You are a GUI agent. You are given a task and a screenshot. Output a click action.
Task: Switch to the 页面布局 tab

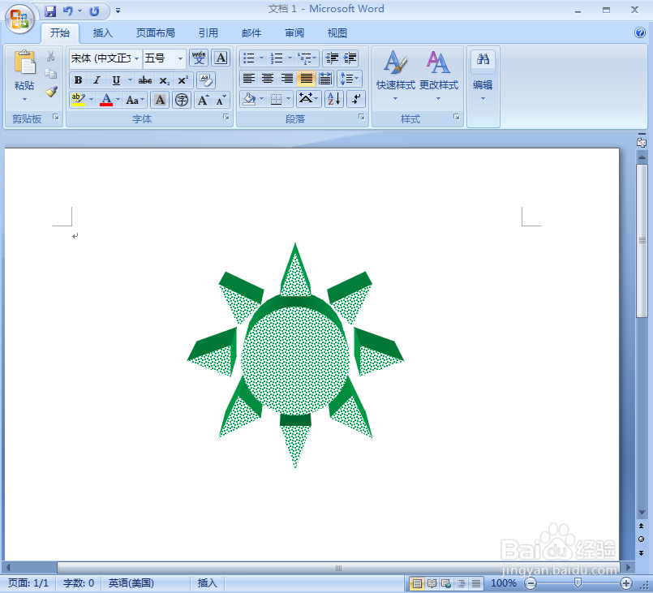coord(155,33)
